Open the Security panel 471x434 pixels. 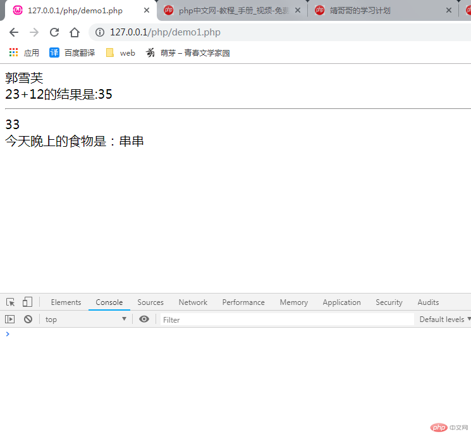click(x=389, y=302)
